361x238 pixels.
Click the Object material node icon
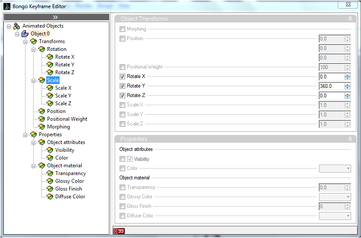coord(42,166)
